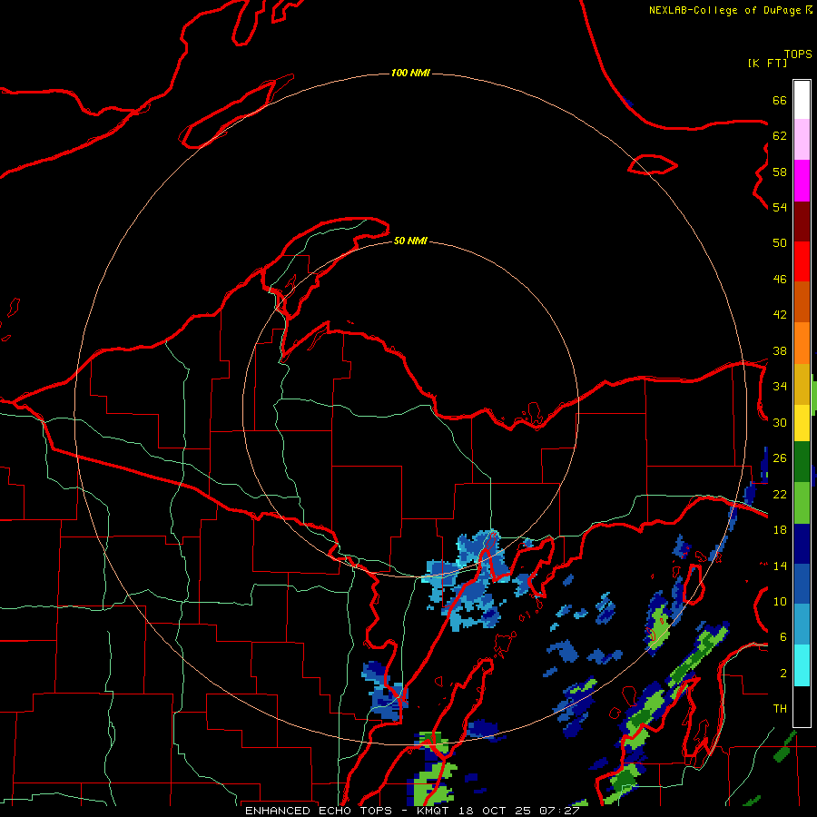Click the legend value 34
817x817 pixels.
pyautogui.click(x=780, y=386)
